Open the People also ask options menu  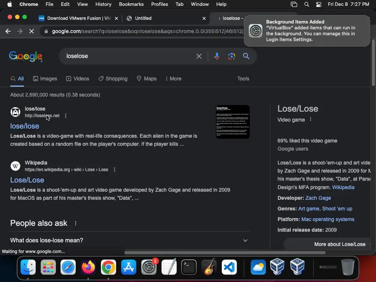tap(76, 223)
